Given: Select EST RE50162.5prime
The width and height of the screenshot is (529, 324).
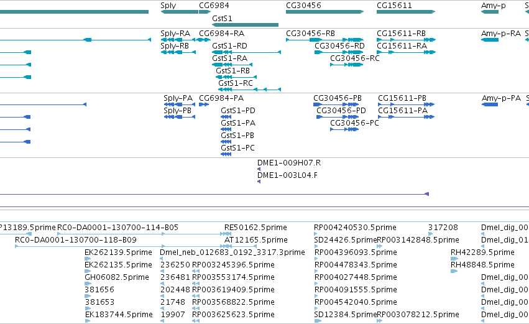Looking at the screenshot, I should 255,228.
